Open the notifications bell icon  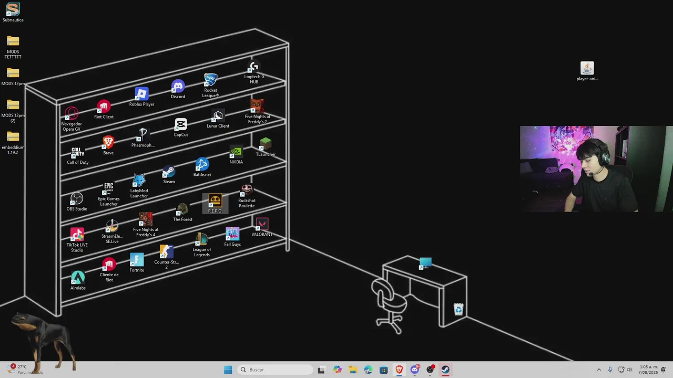point(664,370)
